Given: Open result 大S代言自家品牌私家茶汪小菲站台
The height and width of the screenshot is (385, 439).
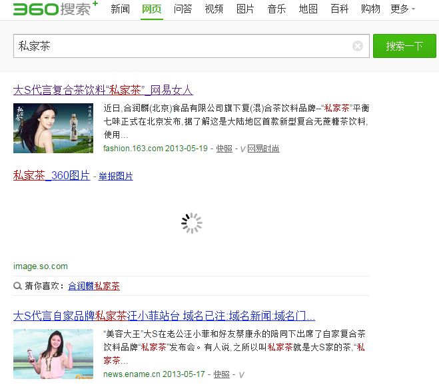Looking at the screenshot, I should [x=164, y=316].
